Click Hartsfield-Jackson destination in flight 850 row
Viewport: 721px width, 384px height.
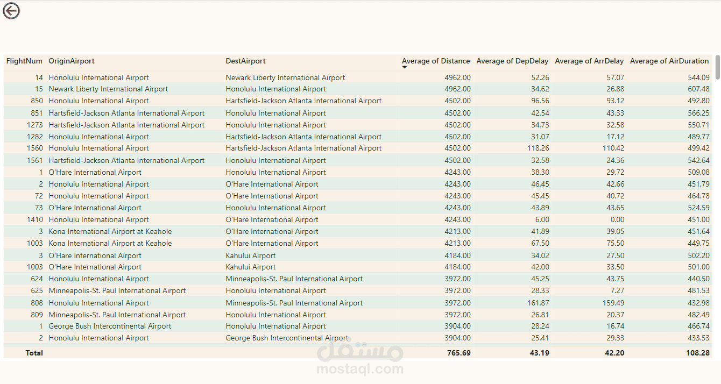303,101
